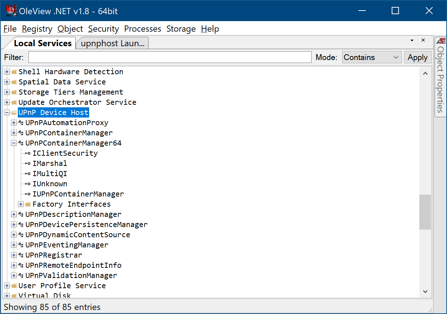Click the tab list dropdown arrow icon
This screenshot has height=314, width=447.
pyautogui.click(x=412, y=40)
